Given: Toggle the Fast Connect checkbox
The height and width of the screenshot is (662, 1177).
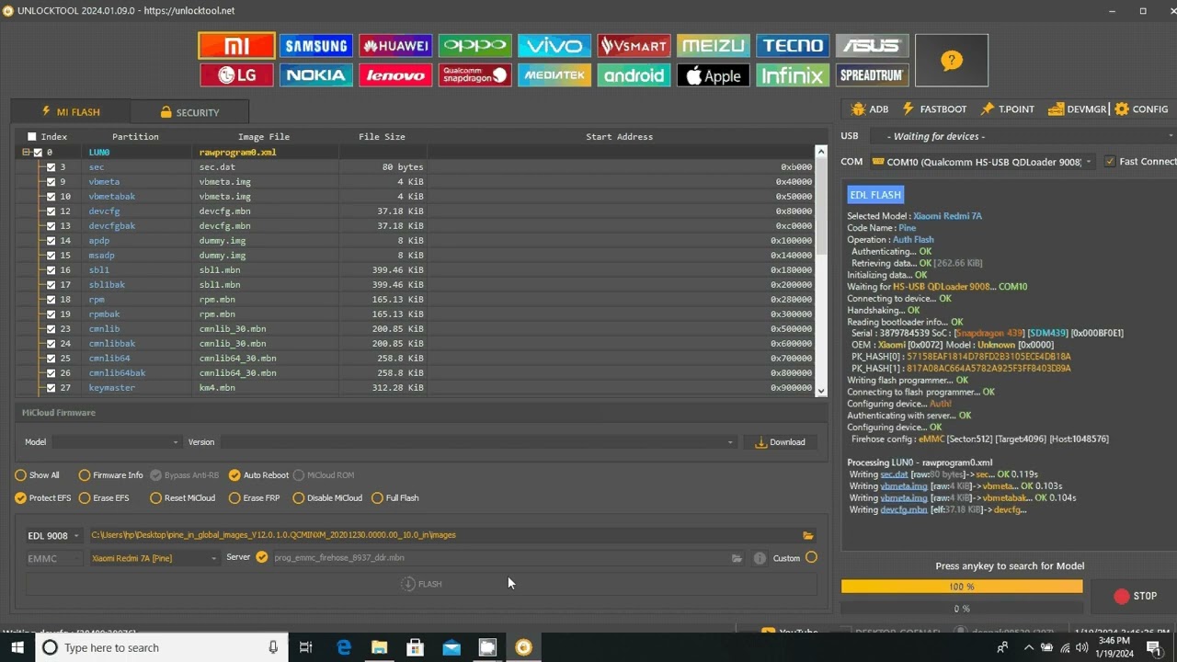Looking at the screenshot, I should click(x=1110, y=162).
